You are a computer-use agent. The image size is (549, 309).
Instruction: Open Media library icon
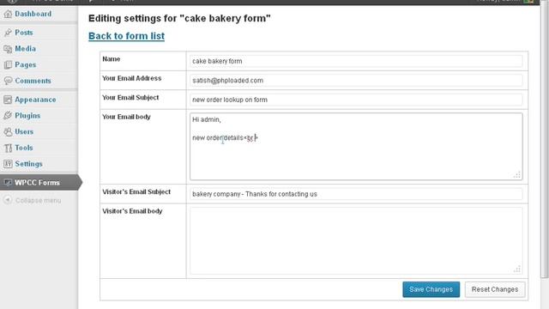pyautogui.click(x=8, y=49)
